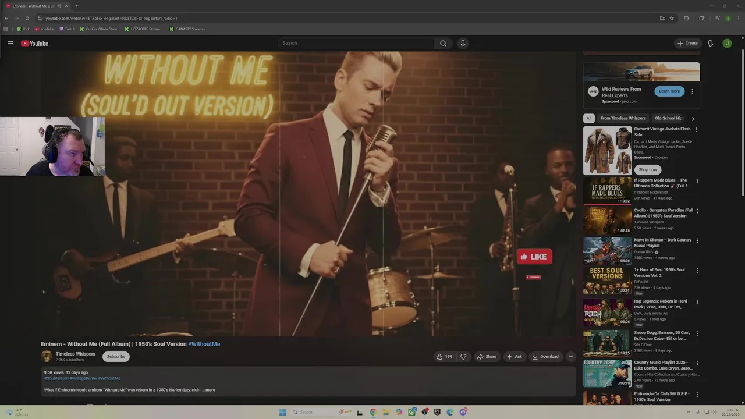Viewport: 745px width, 419px height.
Task: Bookmark this page with the star
Action: 672,18
